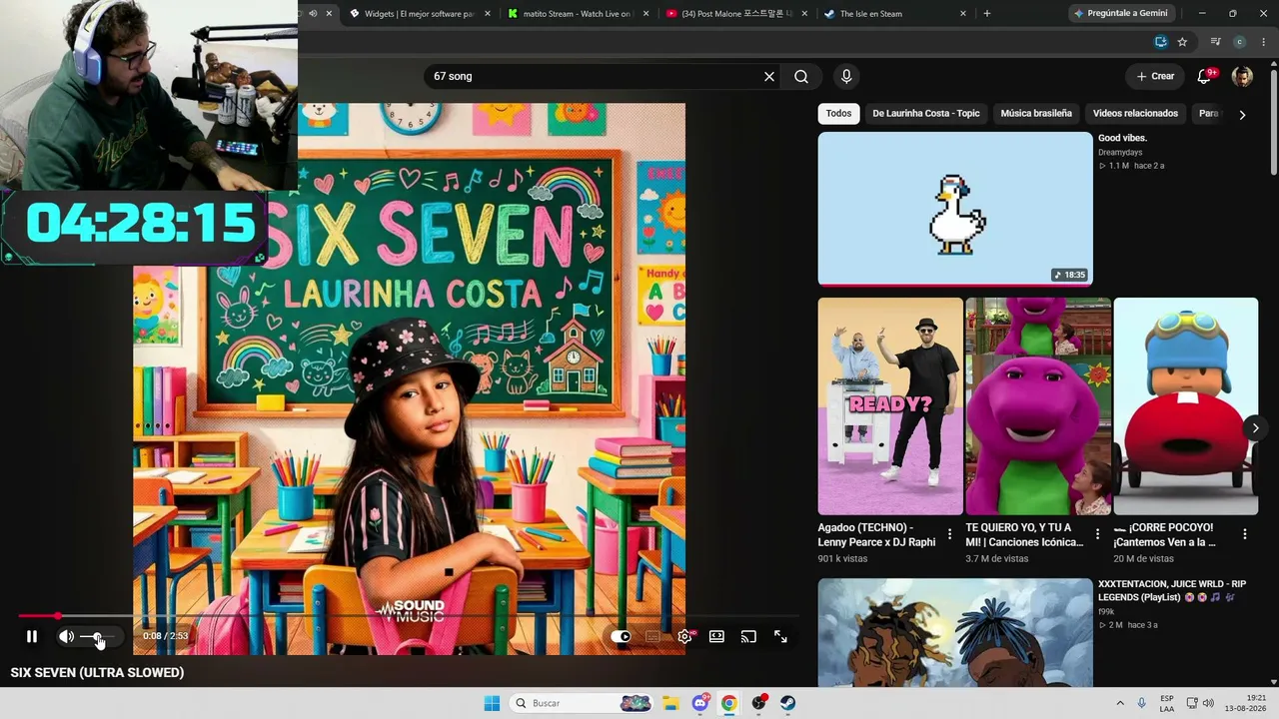Open the Chrome profile avatar
1279x719 pixels.
pyautogui.click(x=1240, y=42)
